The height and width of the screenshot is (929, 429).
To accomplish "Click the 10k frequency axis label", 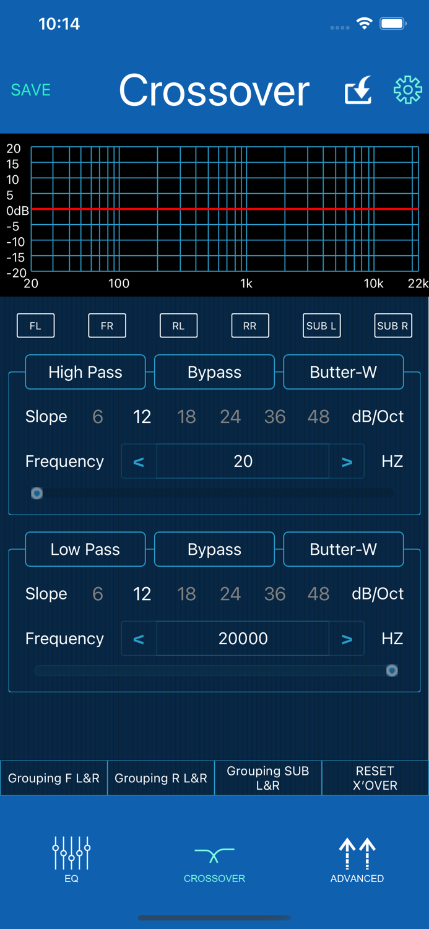I will coord(374,284).
